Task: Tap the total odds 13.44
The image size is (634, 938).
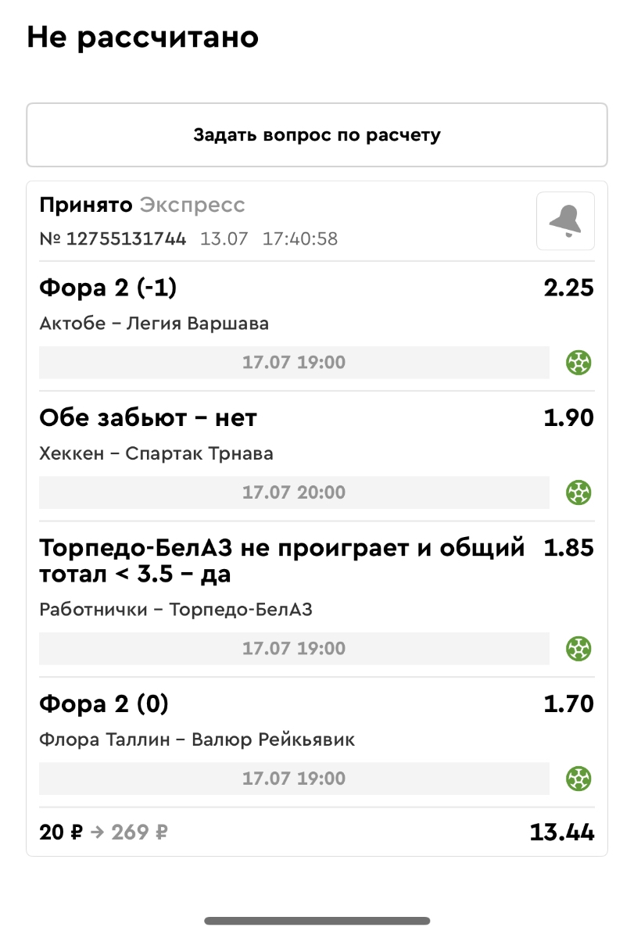Action: pyautogui.click(x=561, y=832)
